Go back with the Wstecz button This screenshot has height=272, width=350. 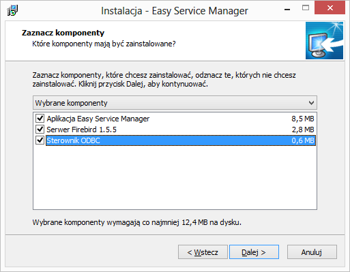click(x=203, y=252)
